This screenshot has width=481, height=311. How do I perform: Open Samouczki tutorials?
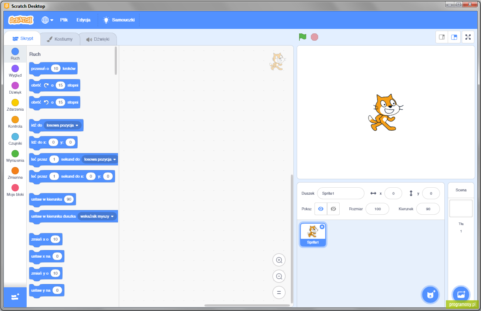point(119,20)
